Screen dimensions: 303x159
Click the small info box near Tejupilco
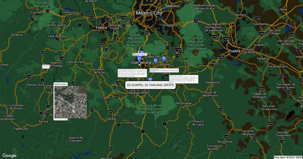(x=46, y=66)
